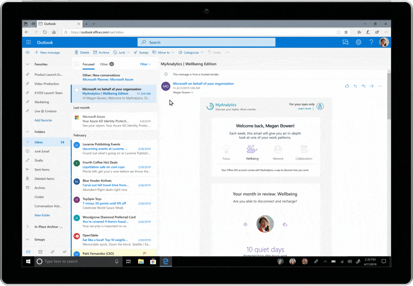This screenshot has width=413, height=286.
Task: Open Settings with the gear icon
Action: pos(358,42)
